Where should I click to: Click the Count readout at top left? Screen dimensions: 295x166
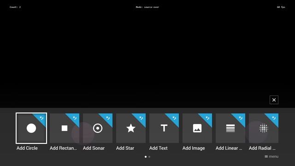point(15,7)
